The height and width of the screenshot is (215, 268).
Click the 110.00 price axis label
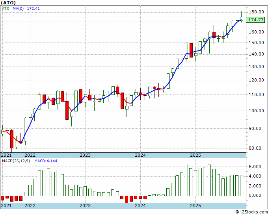256,95
